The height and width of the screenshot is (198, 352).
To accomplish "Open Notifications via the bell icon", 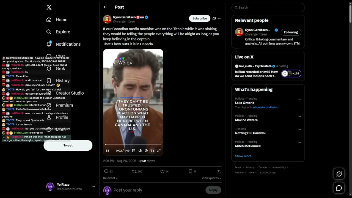I will pos(49,44).
